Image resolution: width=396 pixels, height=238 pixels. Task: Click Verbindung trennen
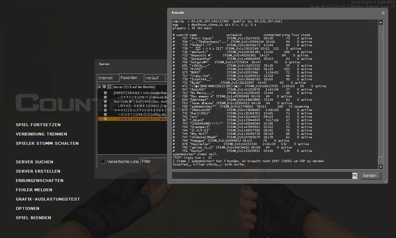(41, 134)
